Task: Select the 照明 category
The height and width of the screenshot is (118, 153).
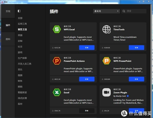Action: [x=20, y=87]
